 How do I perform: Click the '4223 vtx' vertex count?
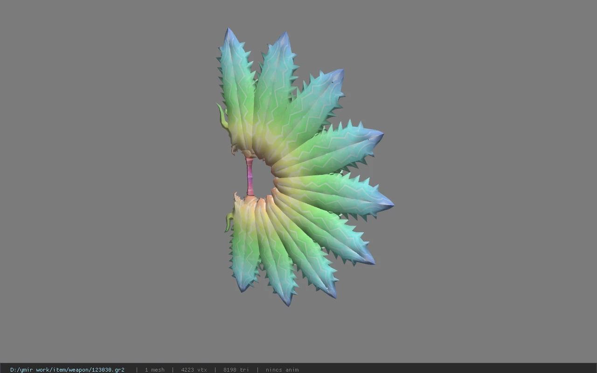(194, 370)
